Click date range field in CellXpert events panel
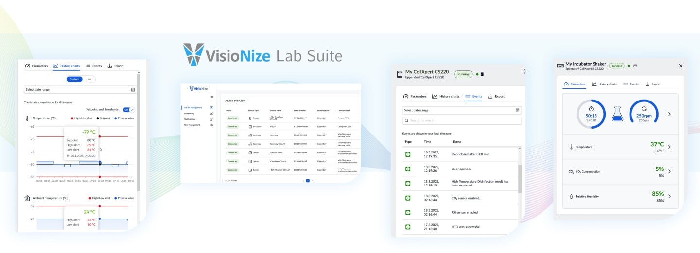The width and height of the screenshot is (700, 253). pyautogui.click(x=462, y=110)
